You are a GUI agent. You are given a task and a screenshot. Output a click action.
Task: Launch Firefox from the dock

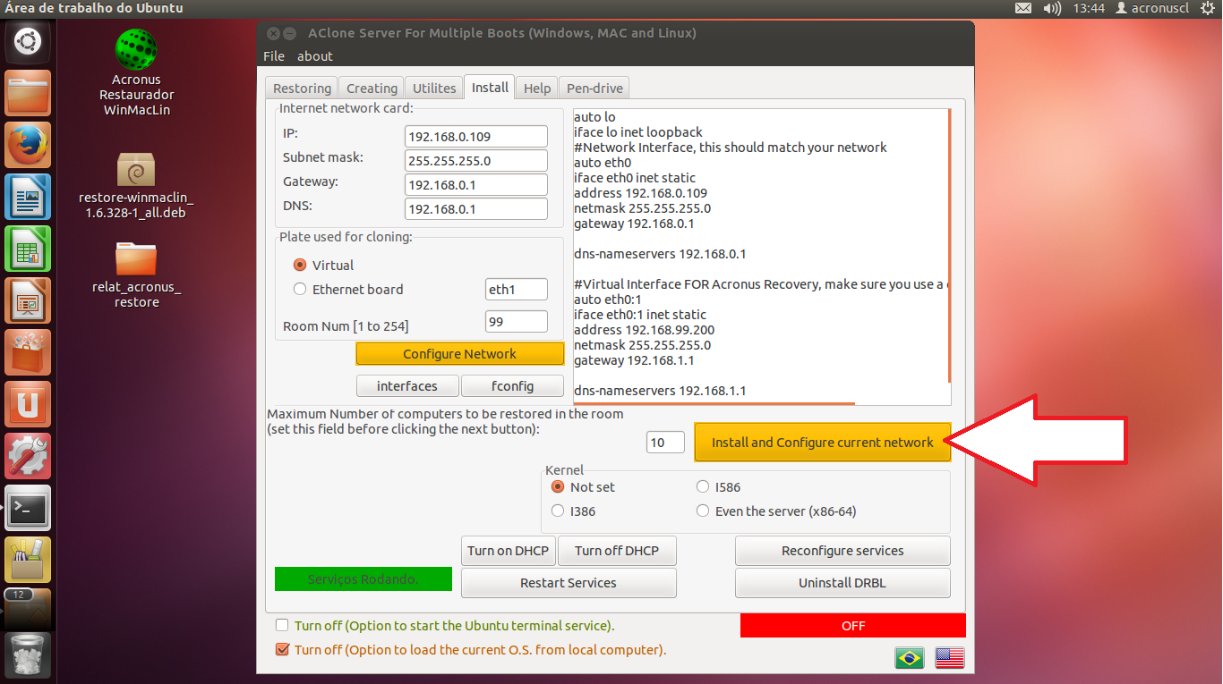[x=28, y=145]
